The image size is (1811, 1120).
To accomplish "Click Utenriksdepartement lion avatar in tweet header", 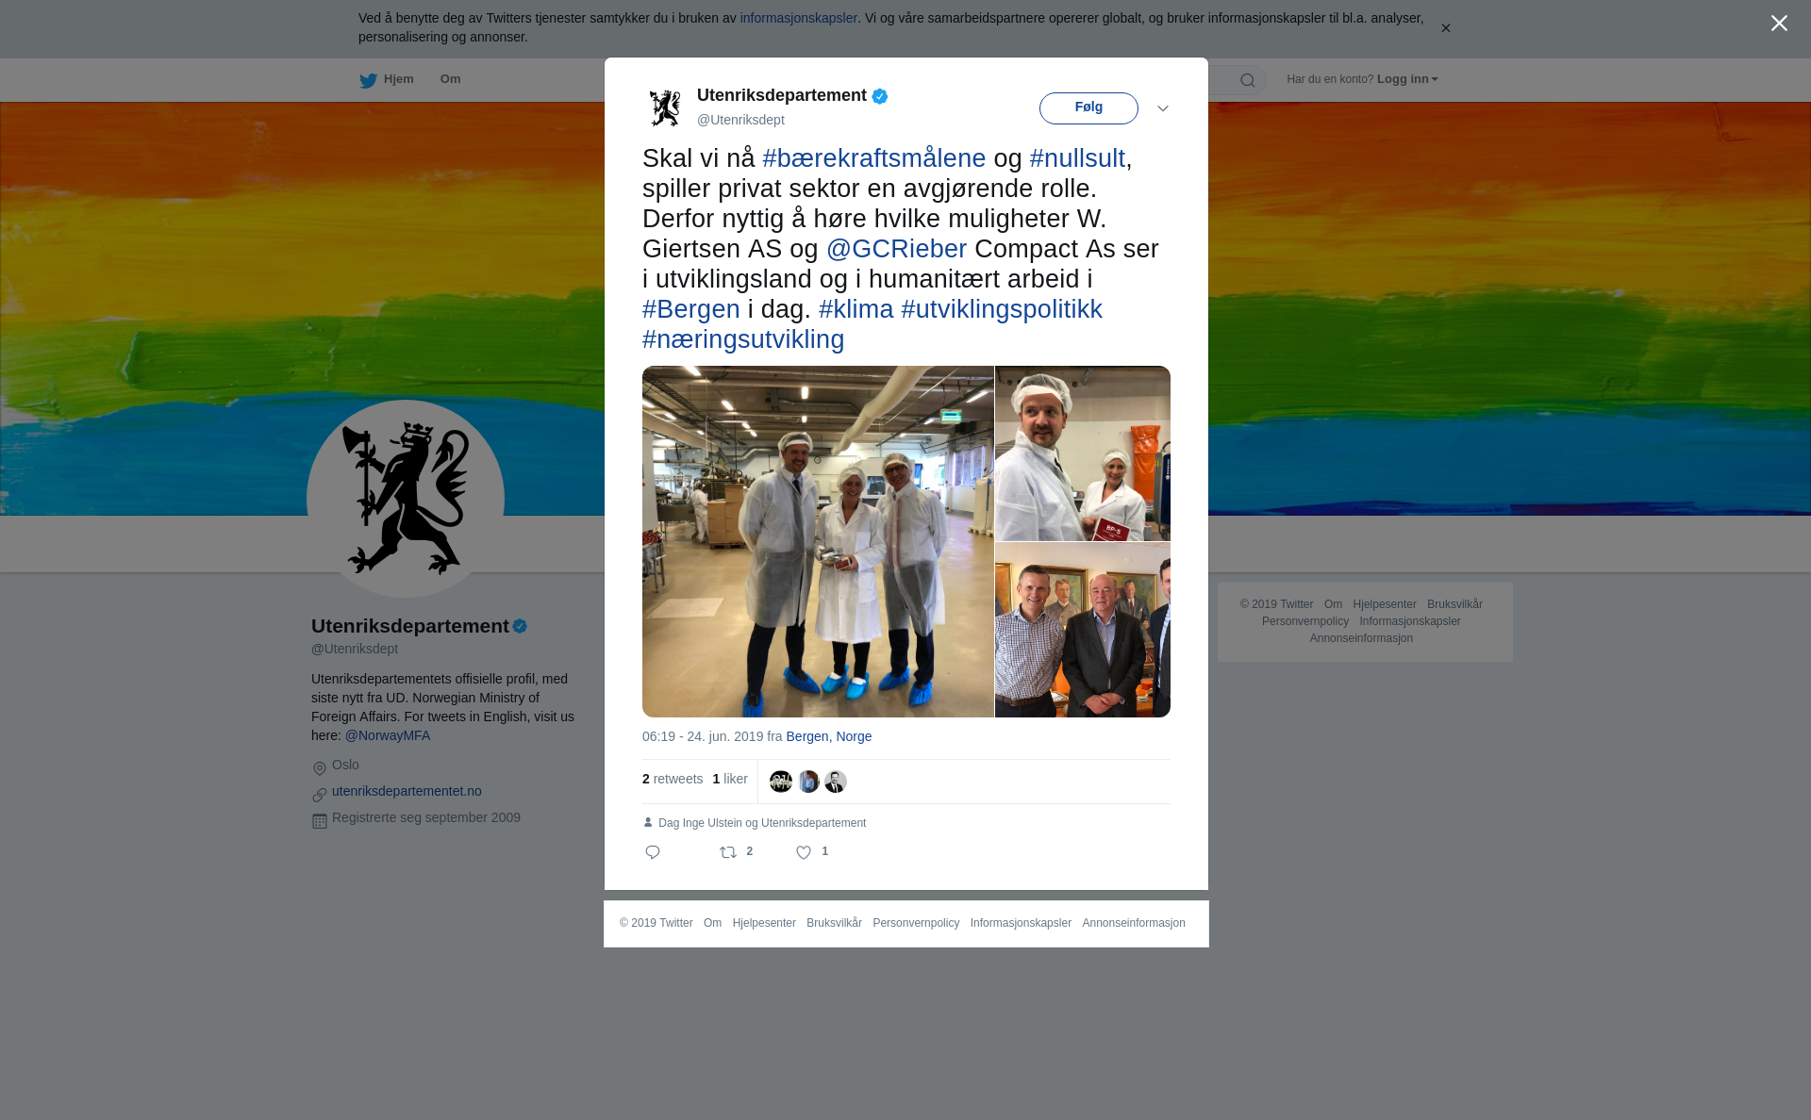I will (x=665, y=107).
